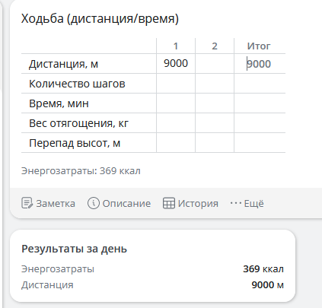Select Время, мин cell for set 1

(x=176, y=103)
